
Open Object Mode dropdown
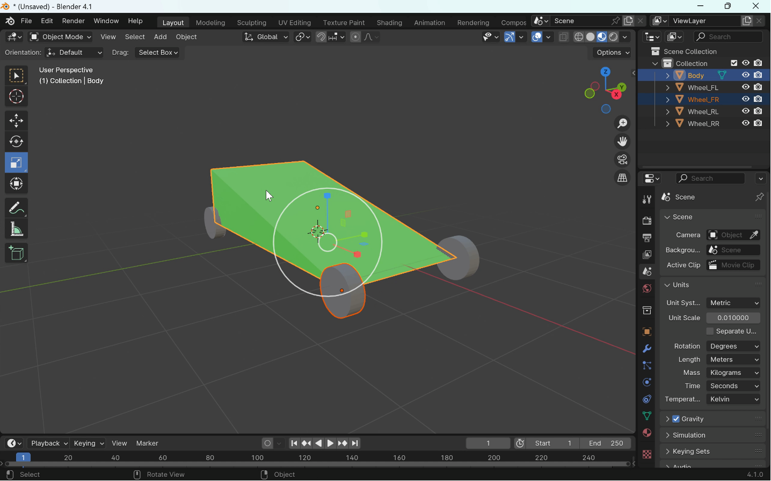(x=61, y=37)
